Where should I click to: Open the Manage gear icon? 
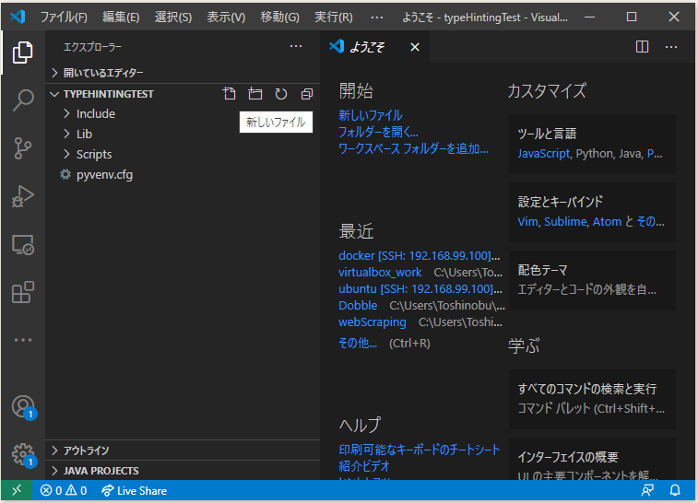point(24,455)
